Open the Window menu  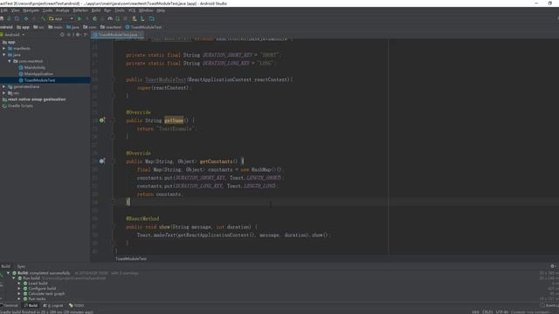tap(146, 10)
